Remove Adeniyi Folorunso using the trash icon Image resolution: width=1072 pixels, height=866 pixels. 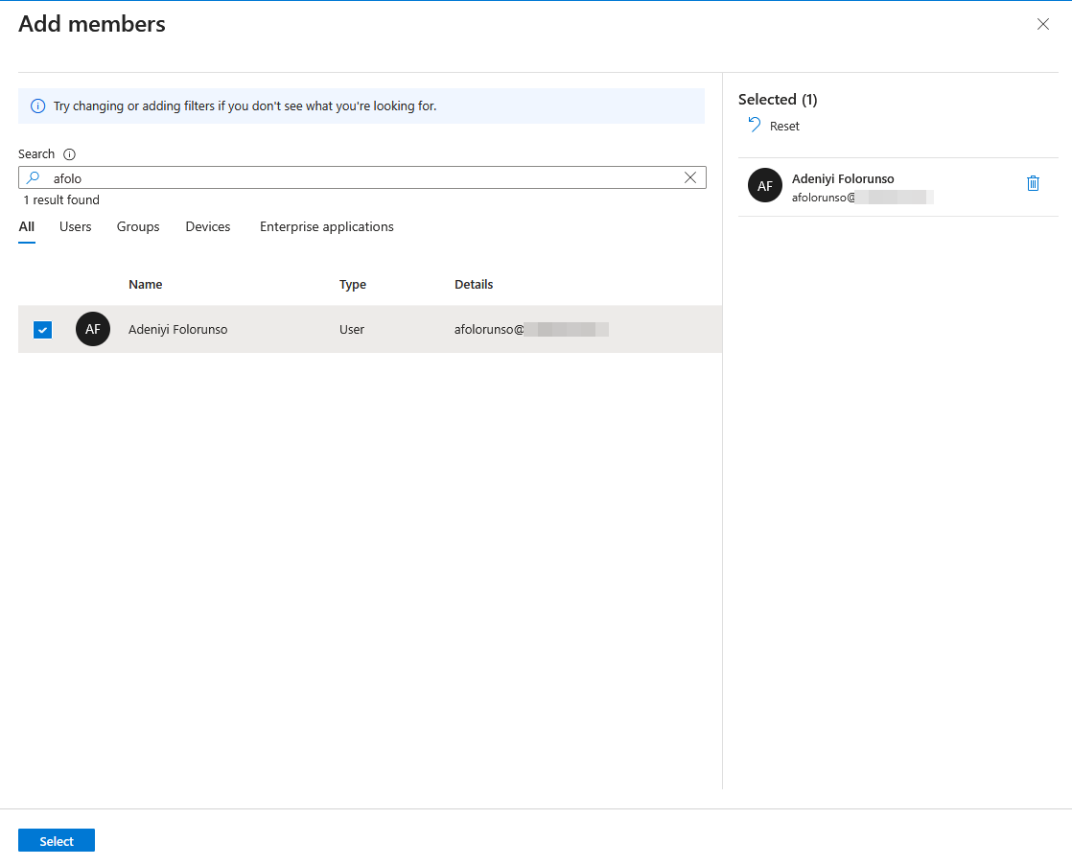pyautogui.click(x=1033, y=183)
